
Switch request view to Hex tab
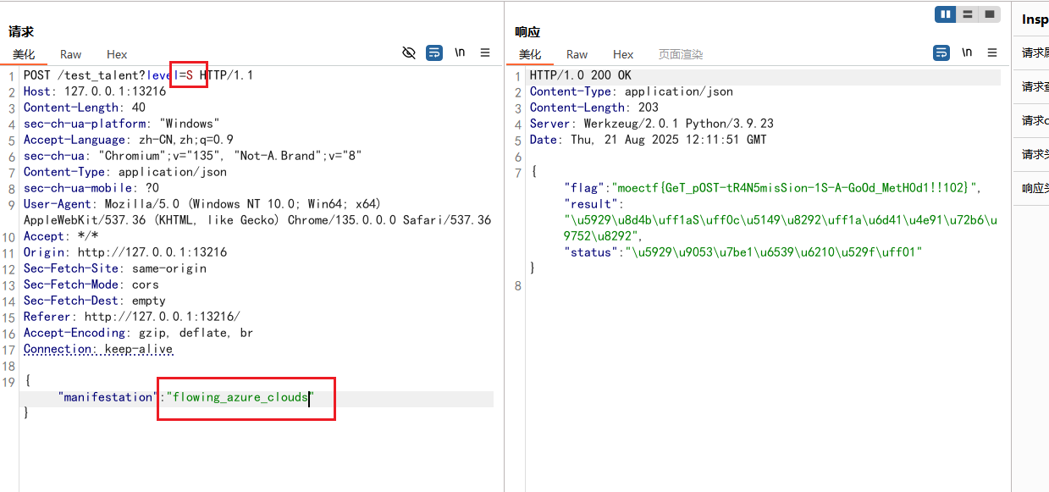click(117, 54)
